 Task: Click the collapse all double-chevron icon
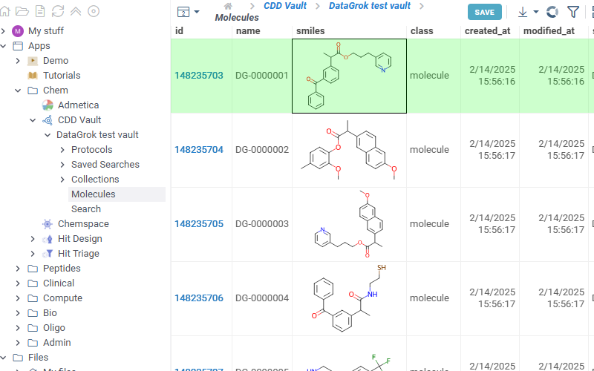(x=75, y=11)
